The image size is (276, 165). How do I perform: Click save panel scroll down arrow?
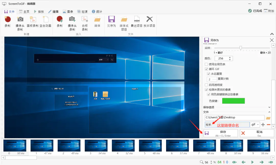[273, 126]
